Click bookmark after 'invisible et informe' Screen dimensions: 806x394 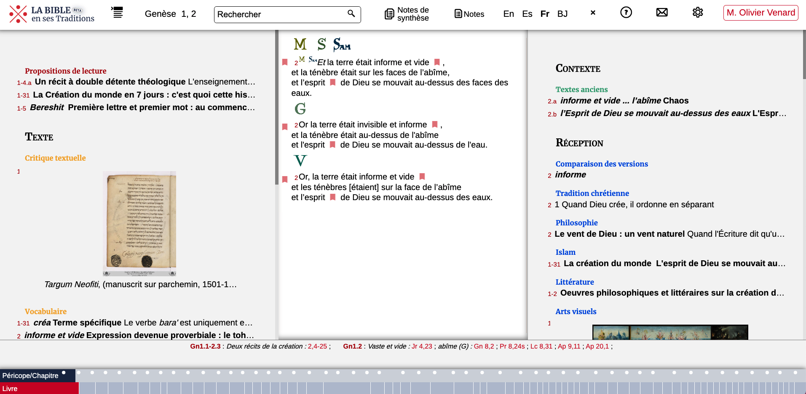point(435,124)
